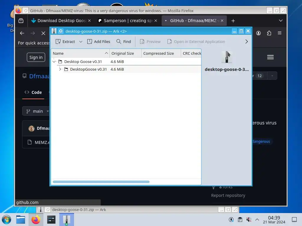Switch to Download Desktop Goose tab
Screen dimensions: 302x226
coord(59,21)
